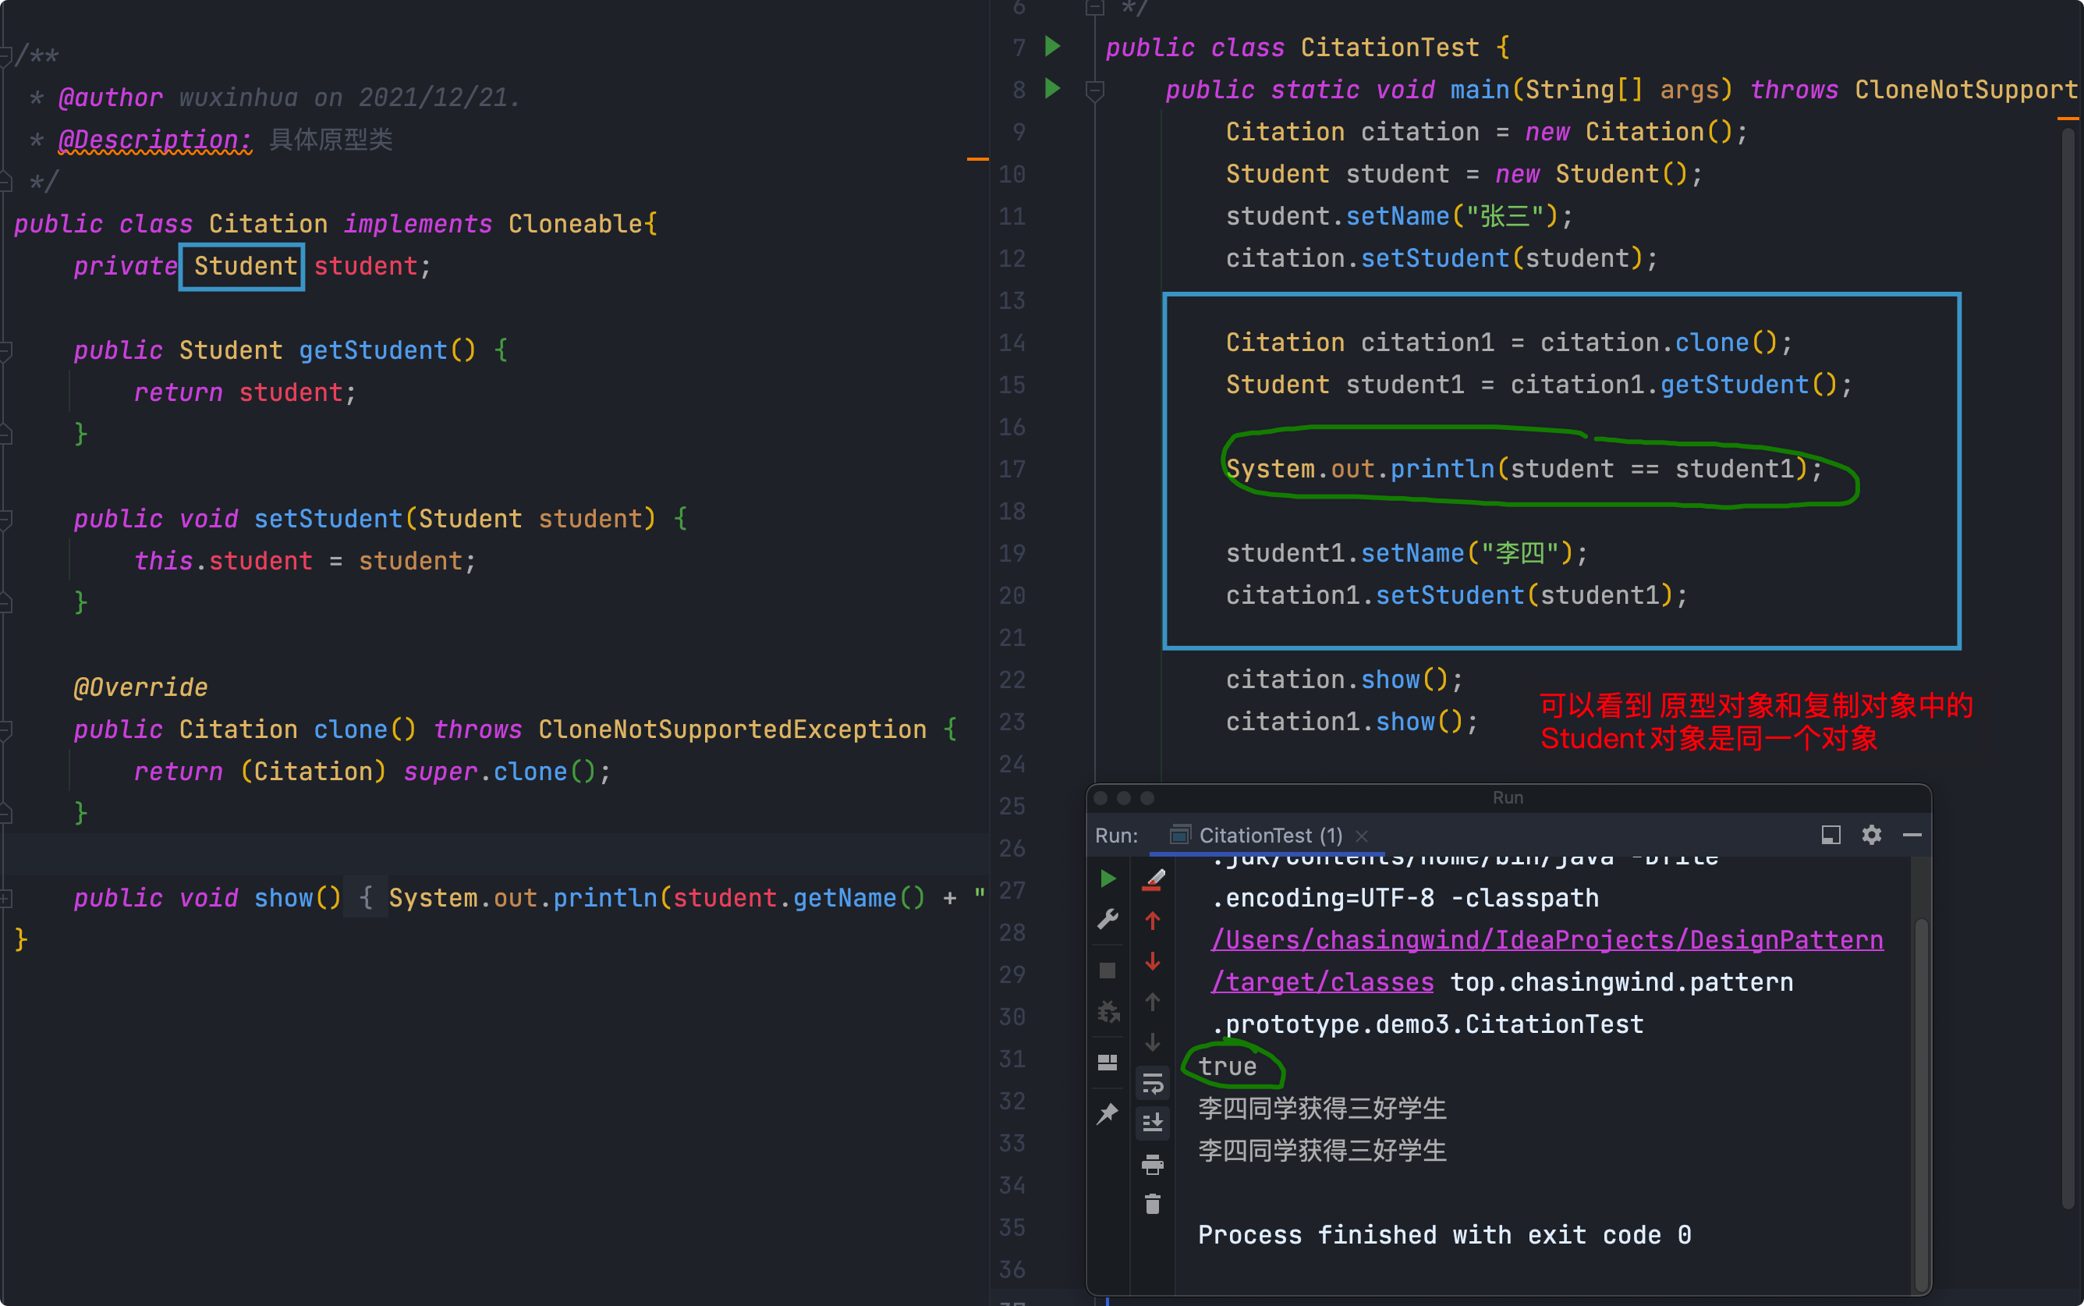Toggle scroll to end of console

[x=1153, y=1123]
